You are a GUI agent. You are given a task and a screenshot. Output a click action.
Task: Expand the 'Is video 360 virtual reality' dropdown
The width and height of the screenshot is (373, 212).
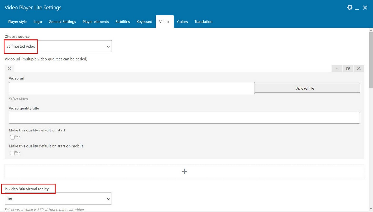(x=58, y=198)
